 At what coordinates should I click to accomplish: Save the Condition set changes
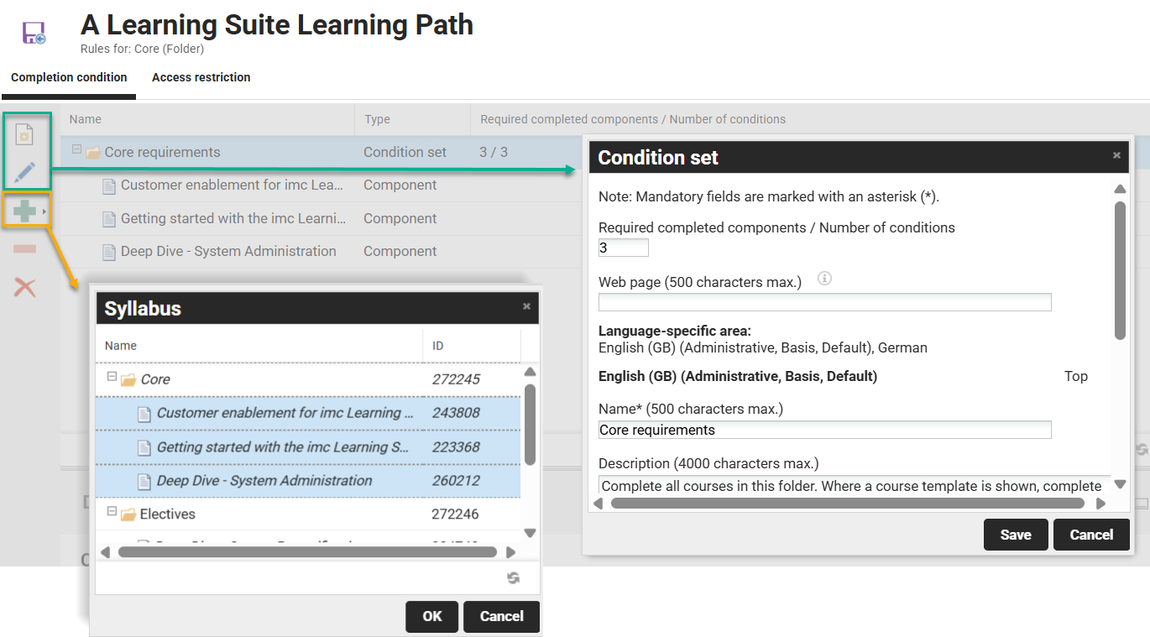coord(1016,535)
